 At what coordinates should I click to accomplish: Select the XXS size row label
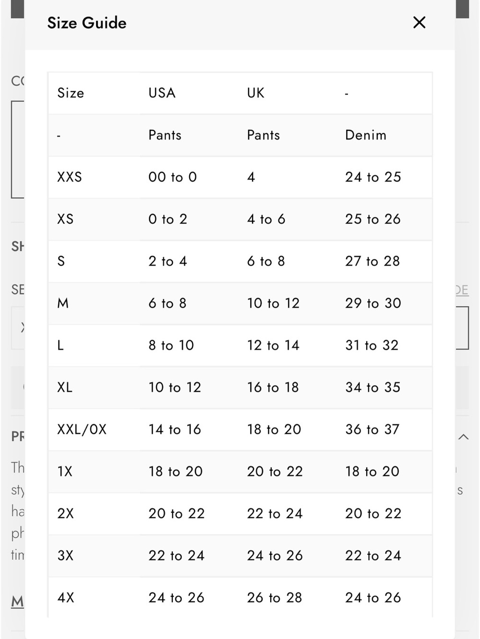[x=70, y=177]
